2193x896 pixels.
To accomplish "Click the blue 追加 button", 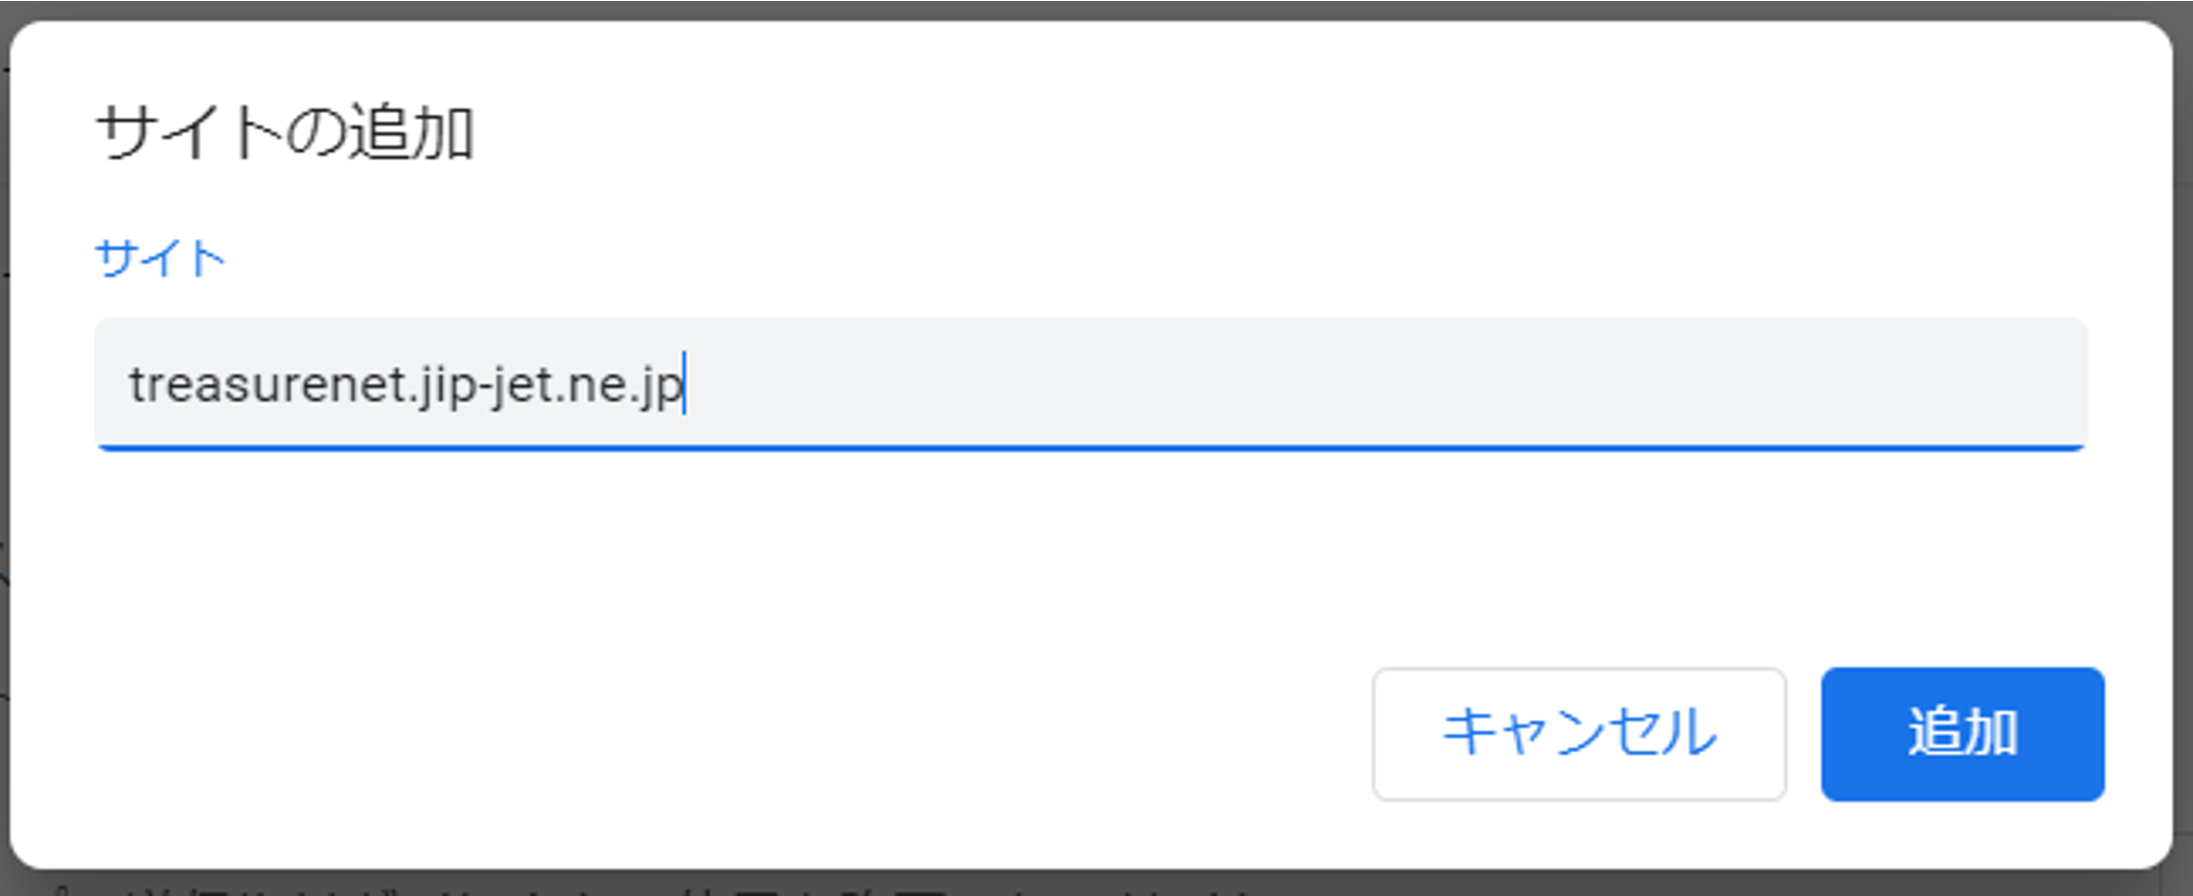I will (x=1962, y=734).
